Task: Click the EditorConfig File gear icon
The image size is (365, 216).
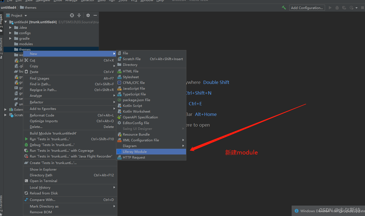Action: tap(119, 123)
